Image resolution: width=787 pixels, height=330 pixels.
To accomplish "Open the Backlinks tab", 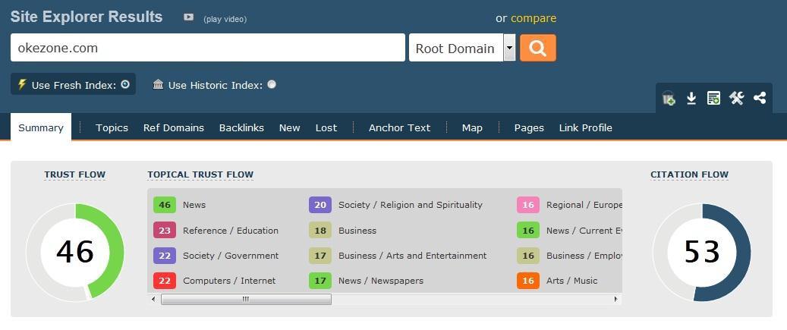I will (241, 128).
